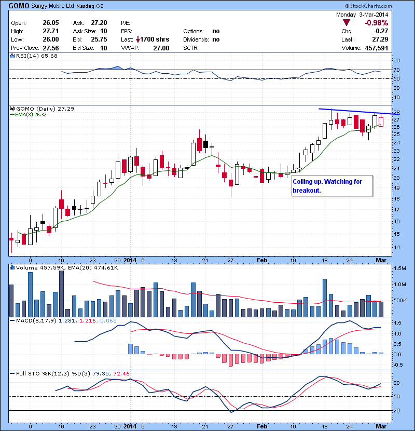Screen dimensions: 415x431
Task: Click the 500K volume axis label
Action: point(400,301)
